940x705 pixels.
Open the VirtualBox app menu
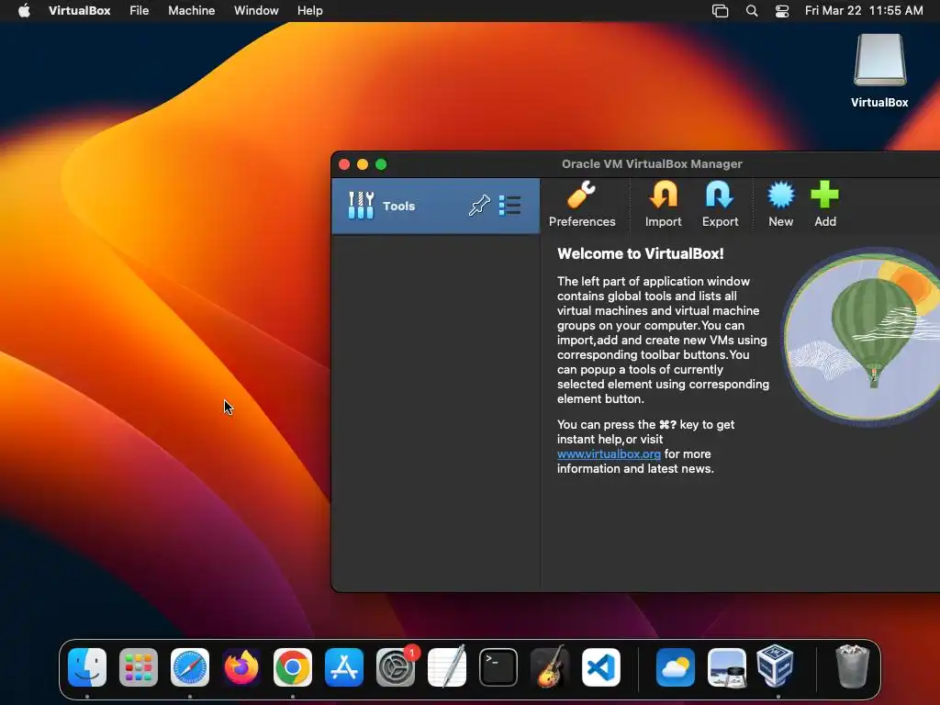pyautogui.click(x=79, y=10)
